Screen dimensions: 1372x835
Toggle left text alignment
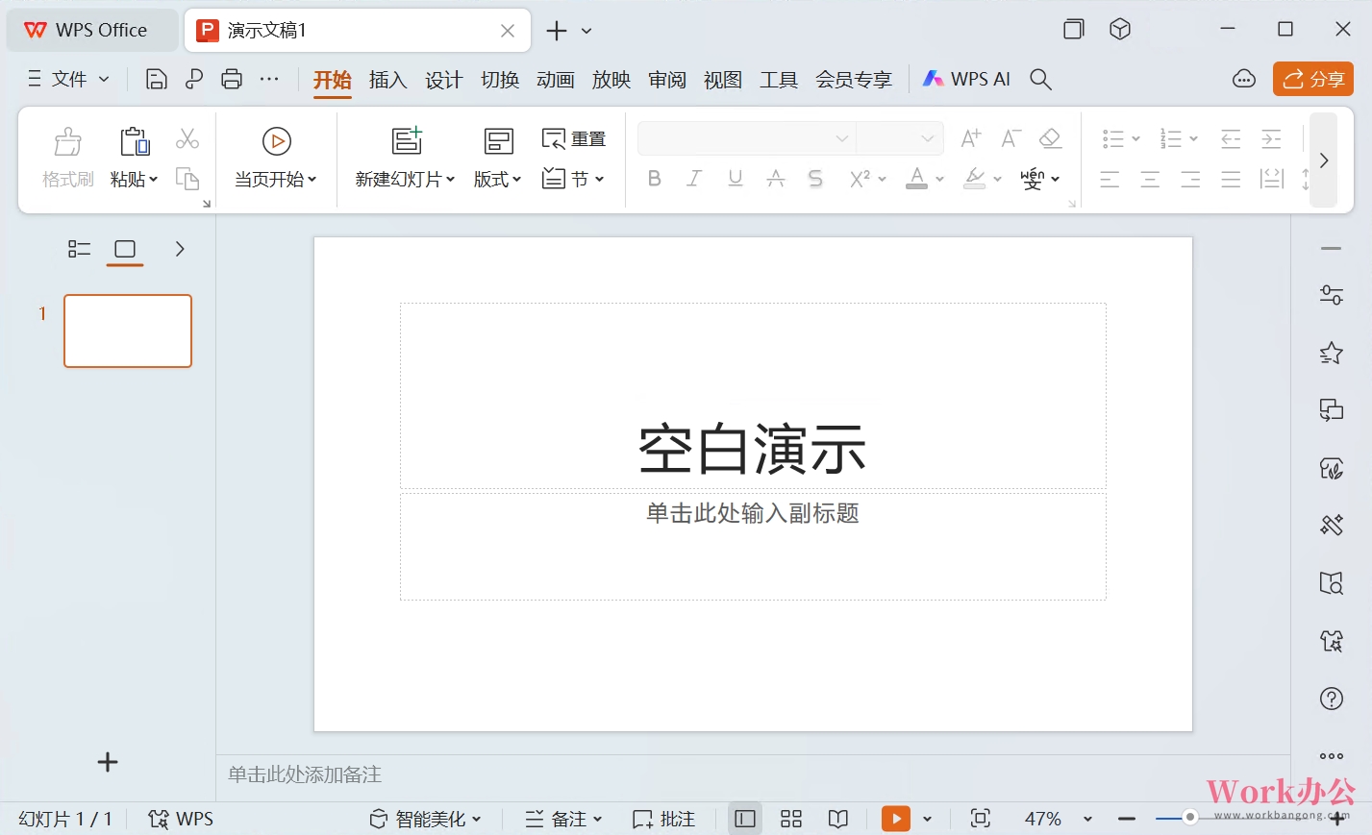pos(1110,179)
